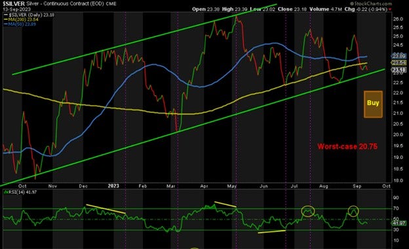Click the MA(50) 23.89 legend entry
Image resolution: width=409 pixels, height=249 pixels.
20,24
